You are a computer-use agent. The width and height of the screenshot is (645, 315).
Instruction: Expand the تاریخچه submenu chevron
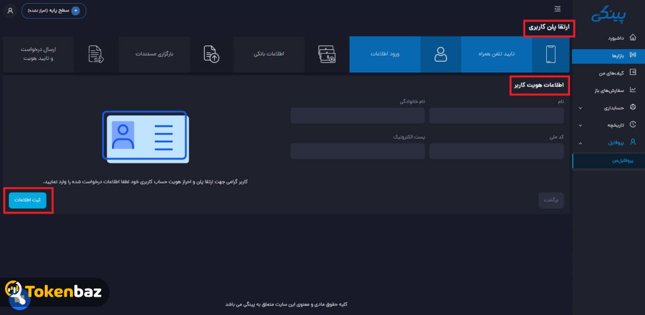pos(580,125)
